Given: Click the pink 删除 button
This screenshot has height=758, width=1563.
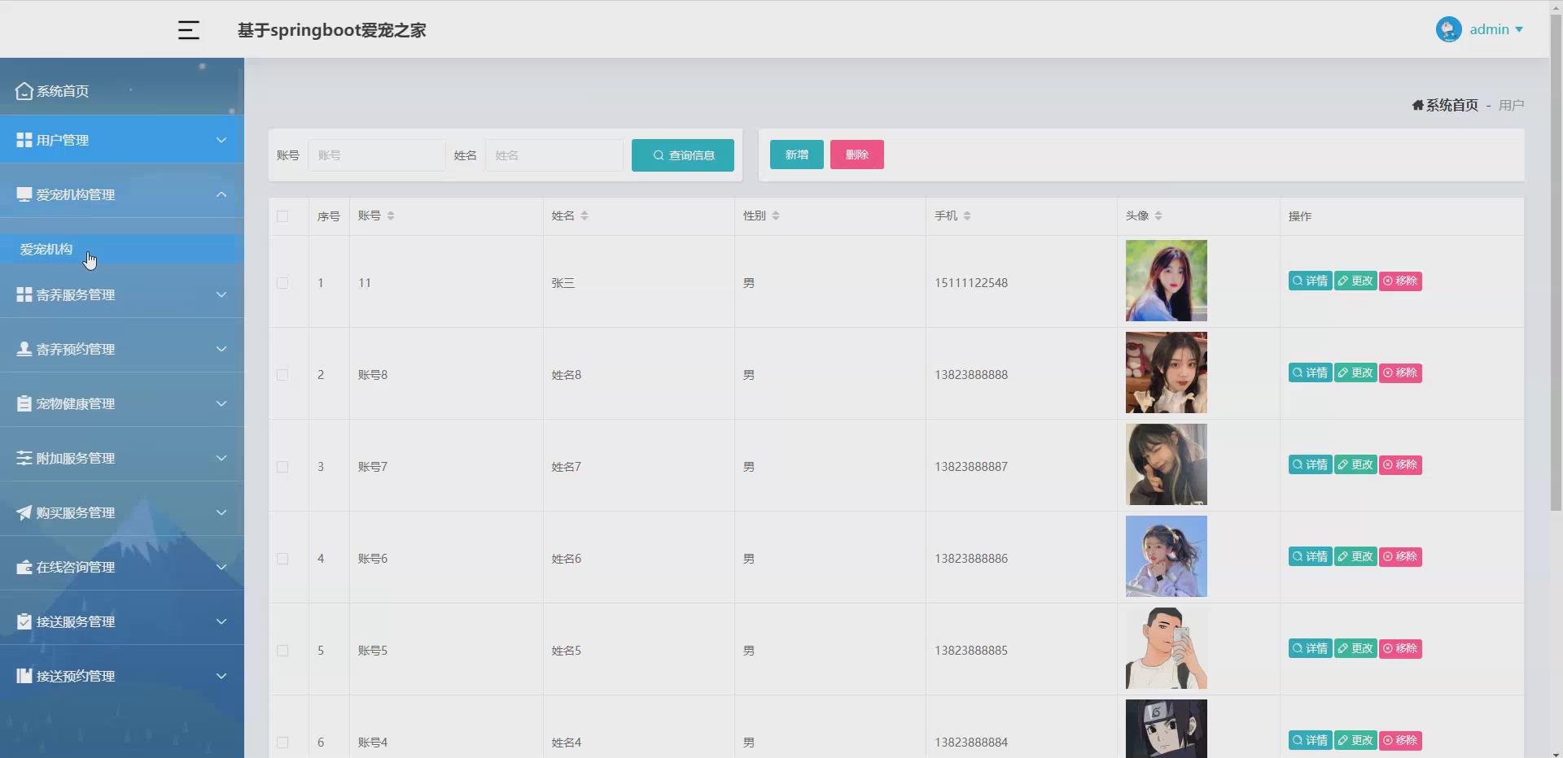Looking at the screenshot, I should point(857,155).
